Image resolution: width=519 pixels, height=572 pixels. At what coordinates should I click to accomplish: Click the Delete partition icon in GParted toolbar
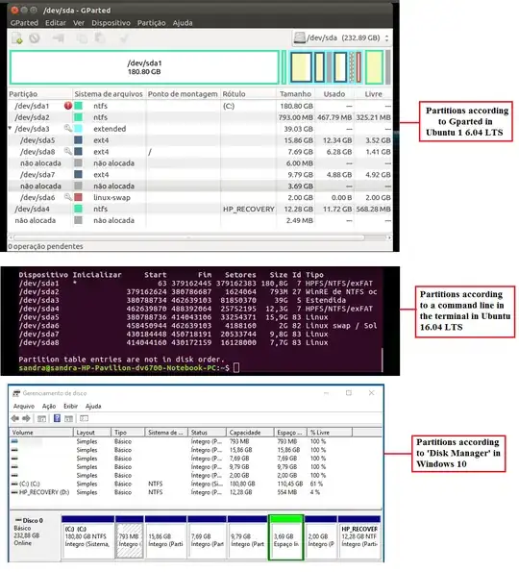click(x=35, y=37)
